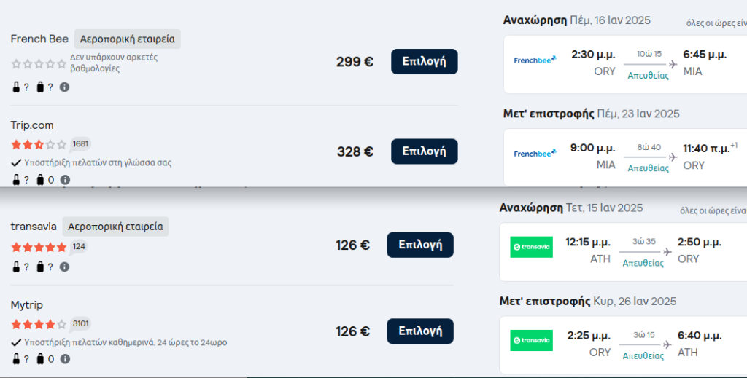Click the Frenchbee logo on ORY–MIA flight
This screenshot has width=747, height=378.
point(535,60)
